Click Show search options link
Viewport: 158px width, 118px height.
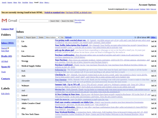coord(80,20)
